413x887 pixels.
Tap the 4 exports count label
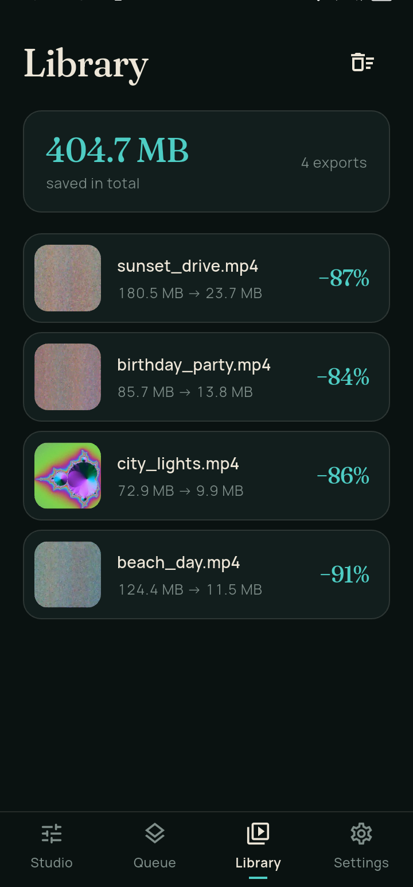tap(334, 163)
